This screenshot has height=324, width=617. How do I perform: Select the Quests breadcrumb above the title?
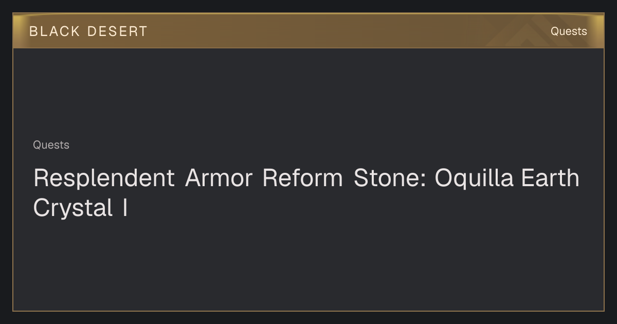[51, 145]
